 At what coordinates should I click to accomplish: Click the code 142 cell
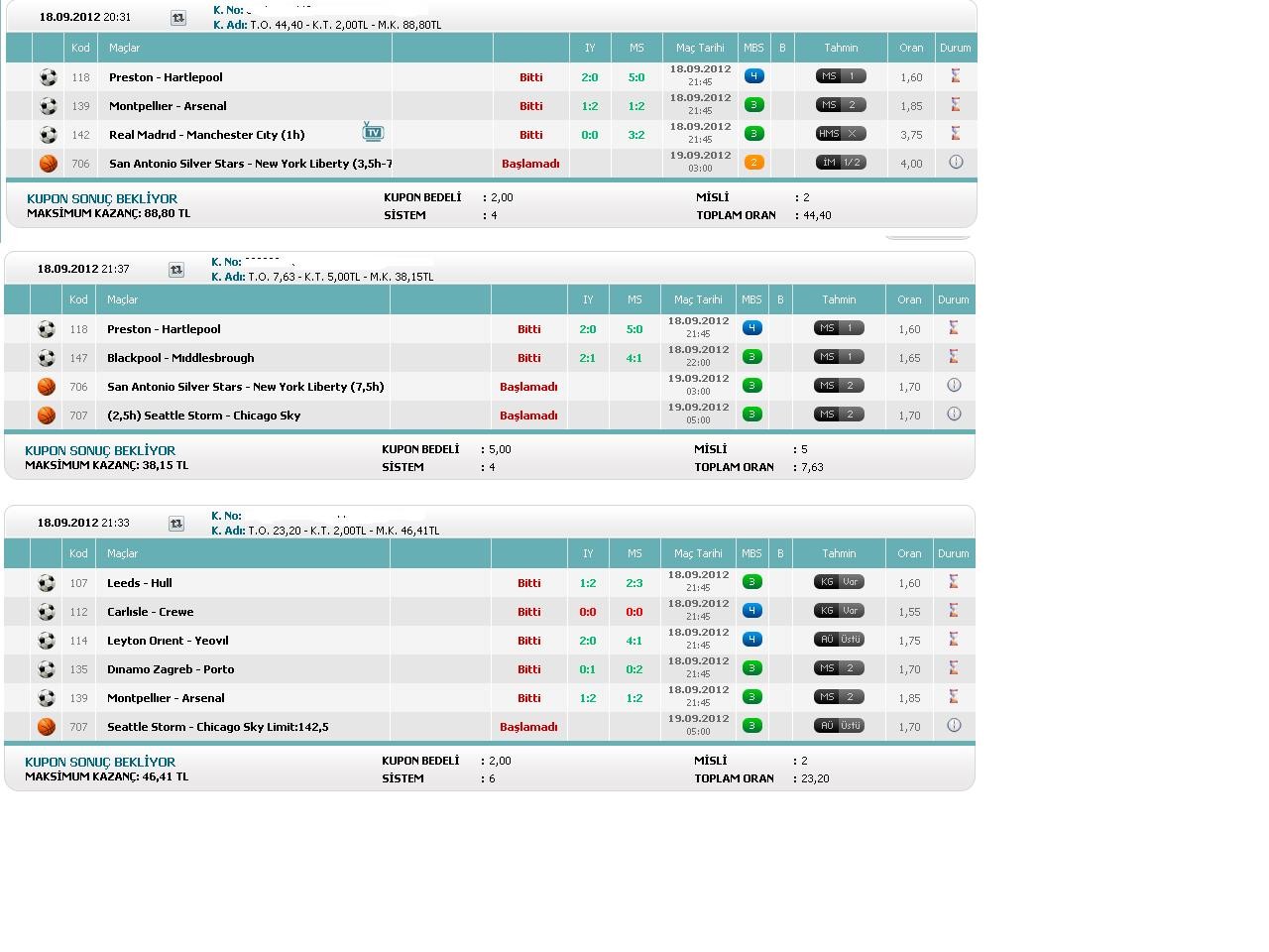tap(80, 135)
